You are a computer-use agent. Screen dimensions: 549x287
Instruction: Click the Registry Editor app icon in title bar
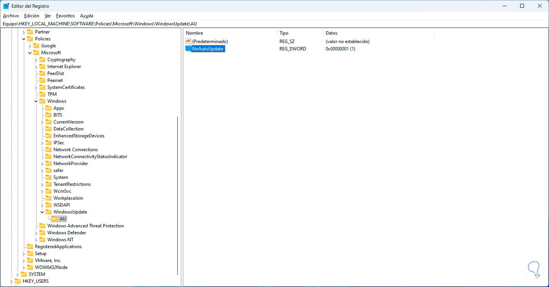point(6,6)
